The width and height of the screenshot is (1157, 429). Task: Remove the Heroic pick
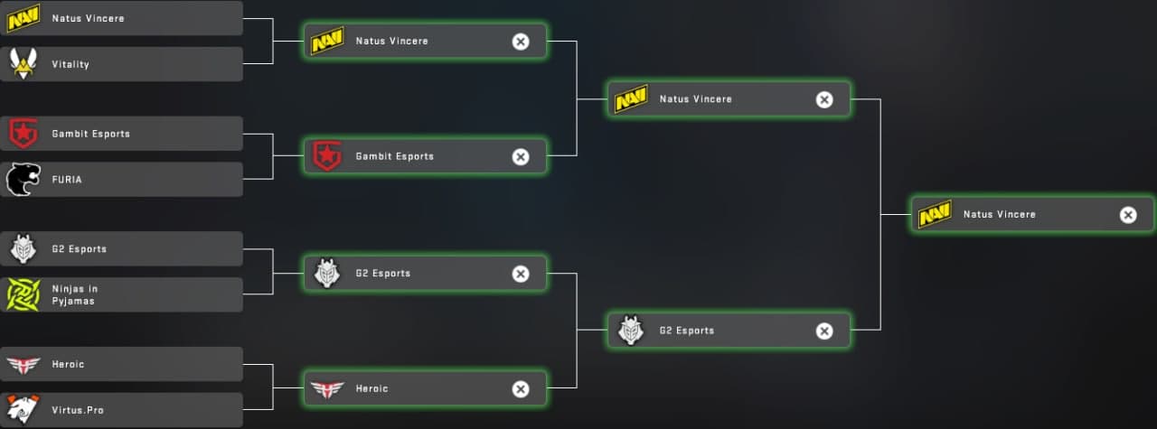coord(521,389)
